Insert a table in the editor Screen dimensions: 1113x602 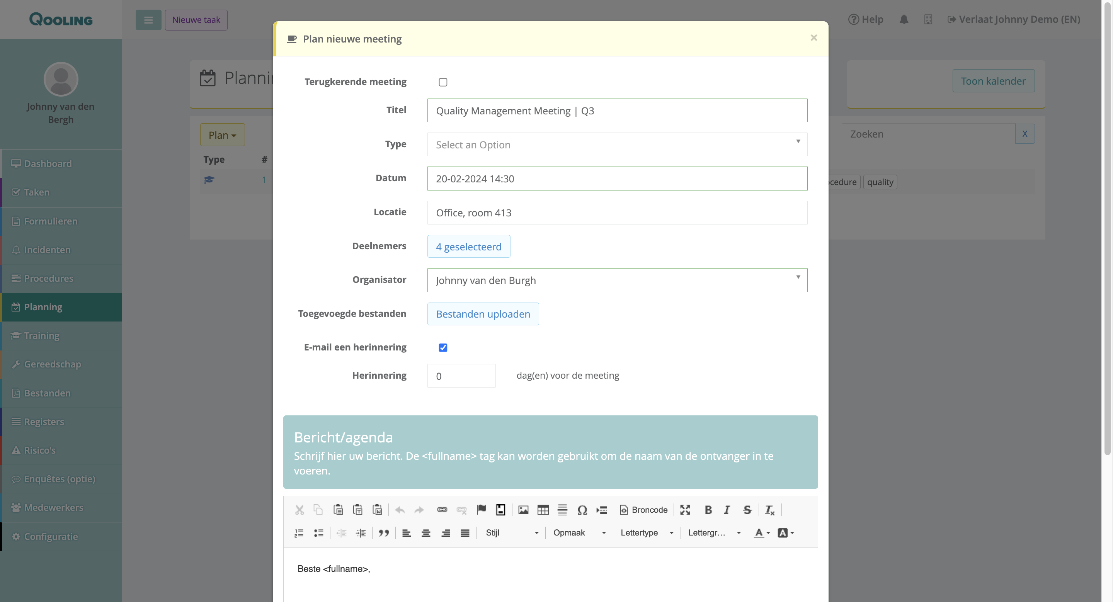pos(543,510)
